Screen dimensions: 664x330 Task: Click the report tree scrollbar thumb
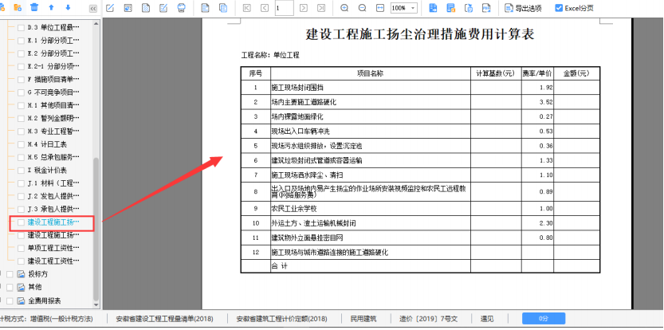(x=96, y=229)
